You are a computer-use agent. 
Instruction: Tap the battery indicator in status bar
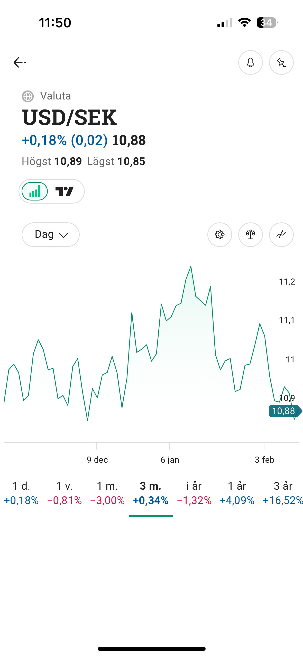267,23
